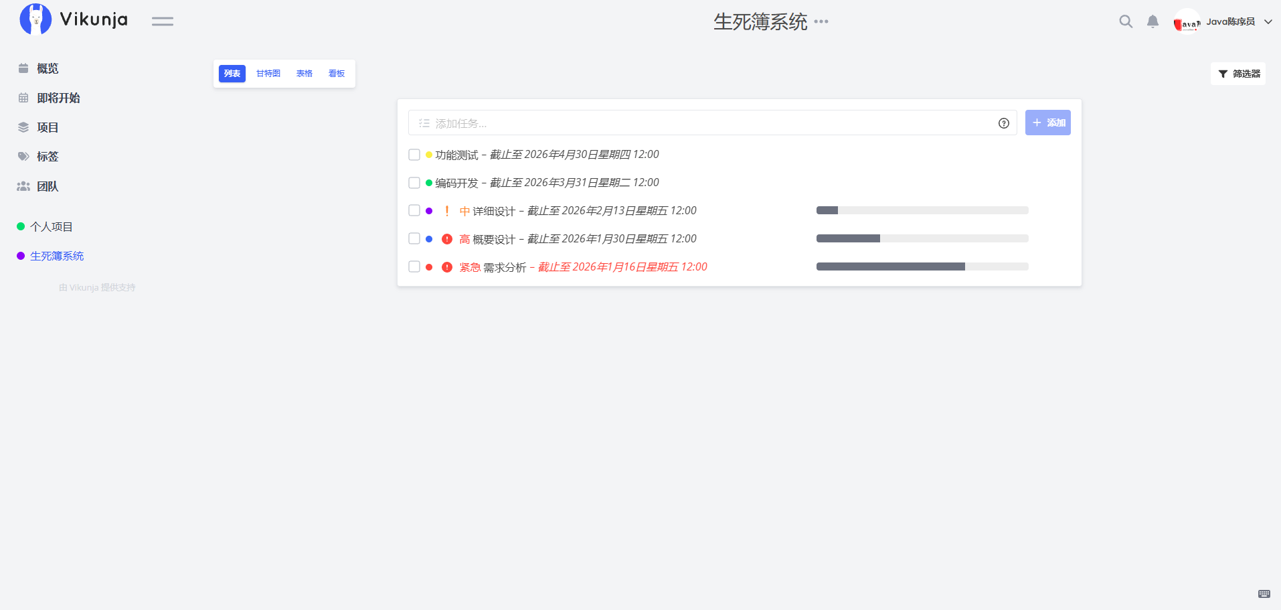
Task: Open the search magnifier icon
Action: tap(1126, 21)
